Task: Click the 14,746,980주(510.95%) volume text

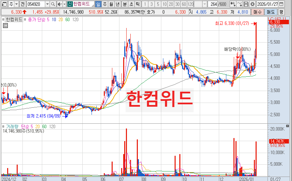Action: pos(23,131)
